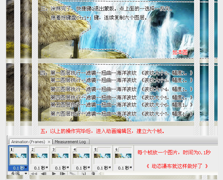The width and height of the screenshot is (223, 180).
Task: Switch to the Measurement Log tab
Action: tap(70, 142)
